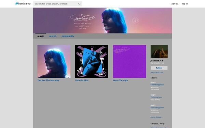Image resolution: width=205 pixels, height=128 pixels.
Task: Visit the jasmine4t.com website link
Action: point(157,72)
